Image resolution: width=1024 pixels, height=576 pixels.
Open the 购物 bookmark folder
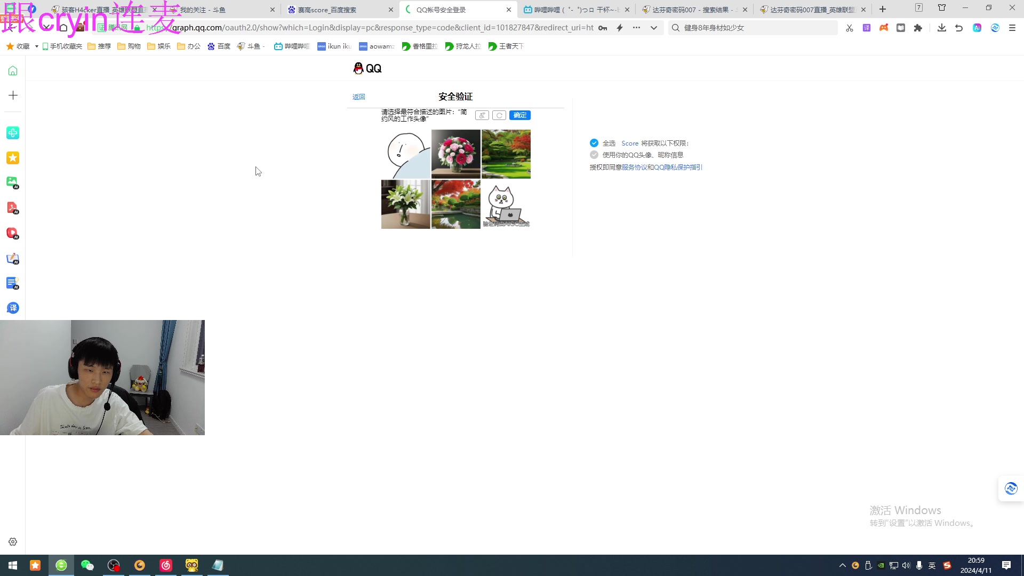click(129, 46)
